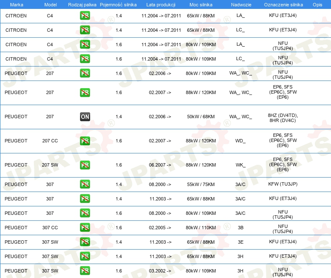This screenshot has height=278, width=331.
Task: Select the body code 'WK_'
Action: 240,165
